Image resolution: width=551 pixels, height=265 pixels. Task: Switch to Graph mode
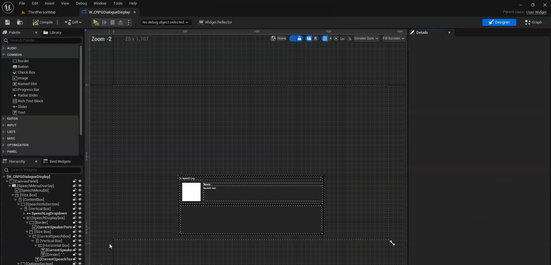point(533,22)
